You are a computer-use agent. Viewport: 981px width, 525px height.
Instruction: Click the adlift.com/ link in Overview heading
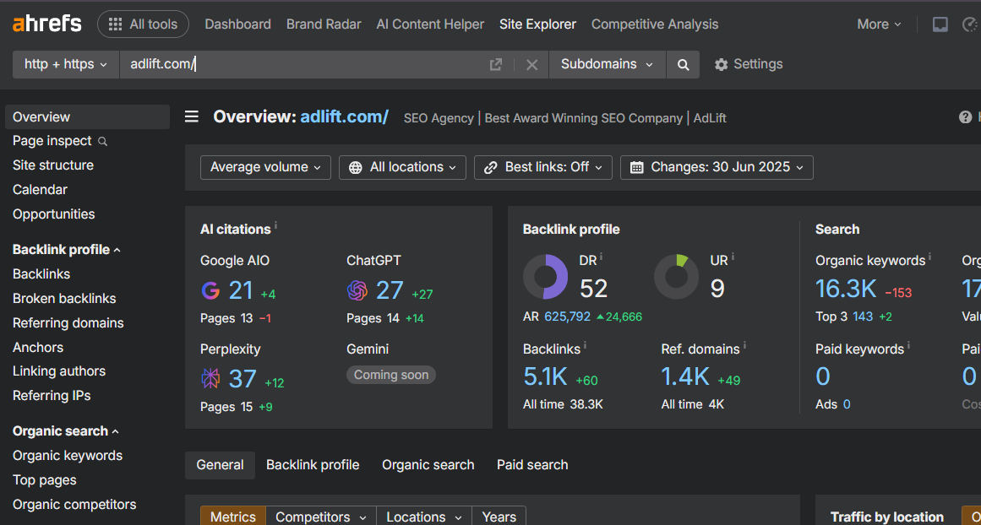[344, 116]
